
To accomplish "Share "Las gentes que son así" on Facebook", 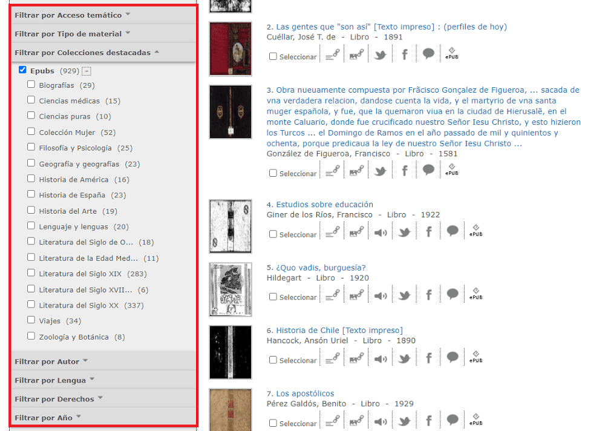I will pyautogui.click(x=404, y=55).
